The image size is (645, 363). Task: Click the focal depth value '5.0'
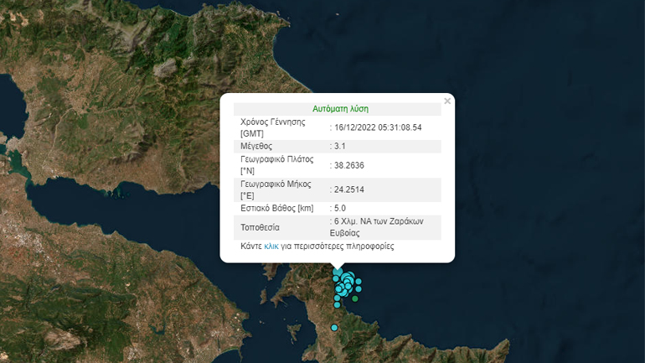pos(340,208)
